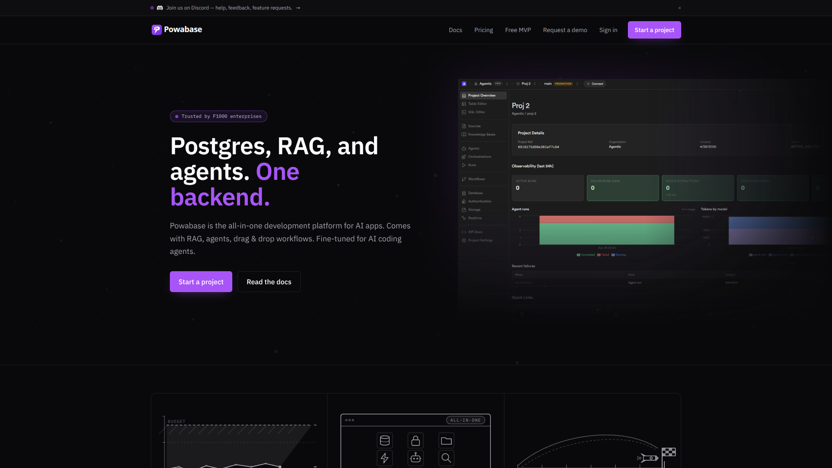Click the Recent failures heading
The image size is (832, 468).
[x=523, y=266]
